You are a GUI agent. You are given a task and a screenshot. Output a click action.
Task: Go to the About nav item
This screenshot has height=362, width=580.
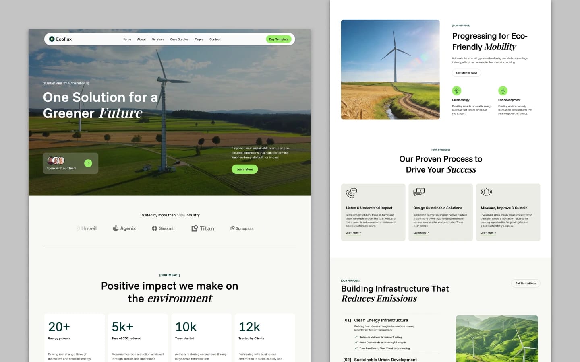(141, 39)
